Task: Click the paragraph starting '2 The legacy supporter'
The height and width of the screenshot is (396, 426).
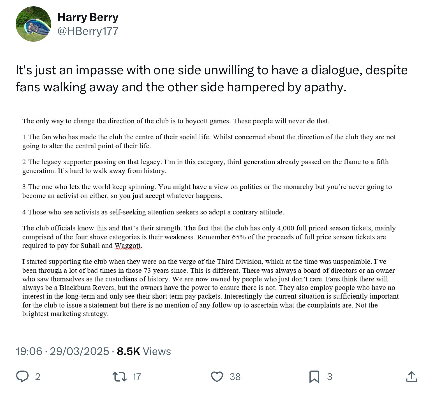Action: point(206,166)
